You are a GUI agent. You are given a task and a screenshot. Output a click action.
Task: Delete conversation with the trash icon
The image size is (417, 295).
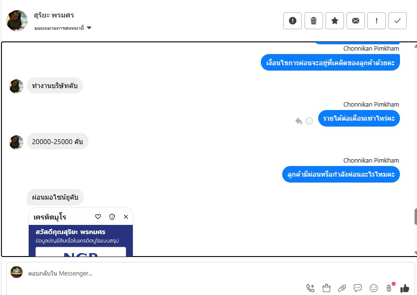click(313, 20)
